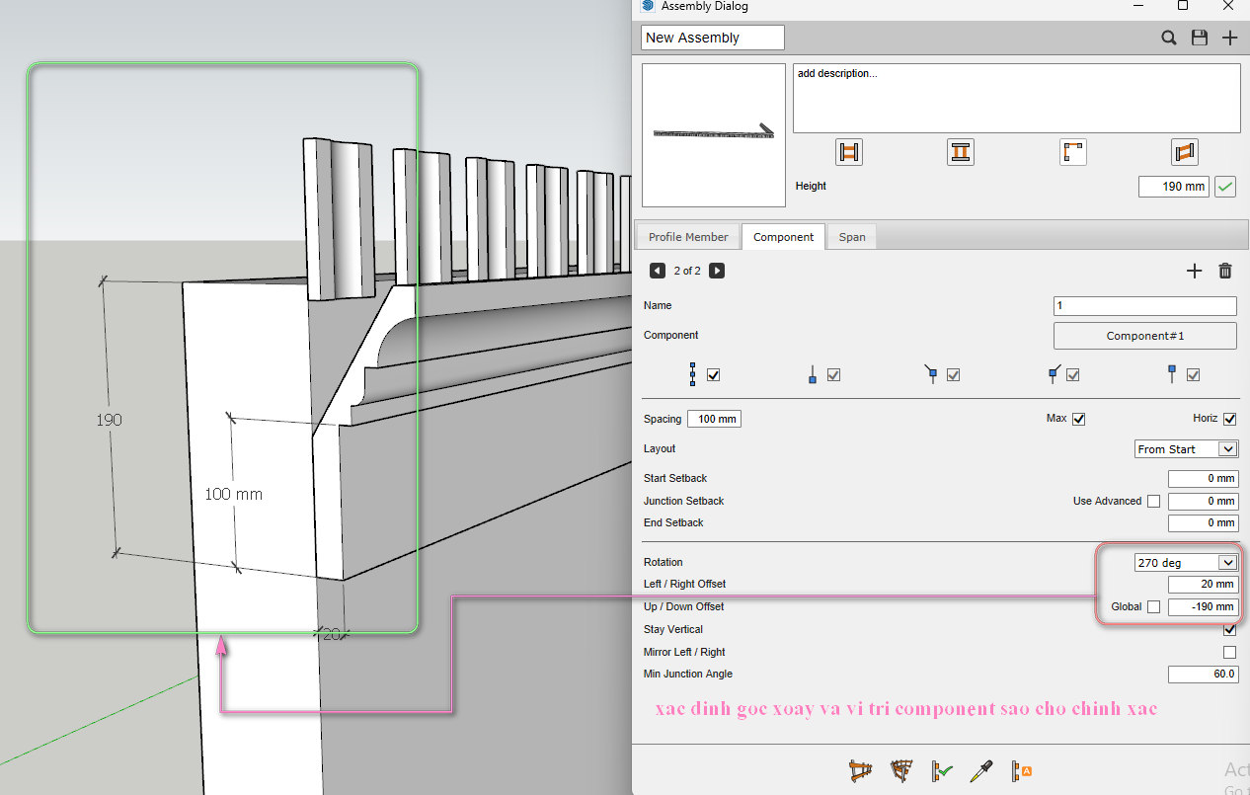Toggle the Global checkbox beside Up / Down Offset

click(x=1153, y=606)
